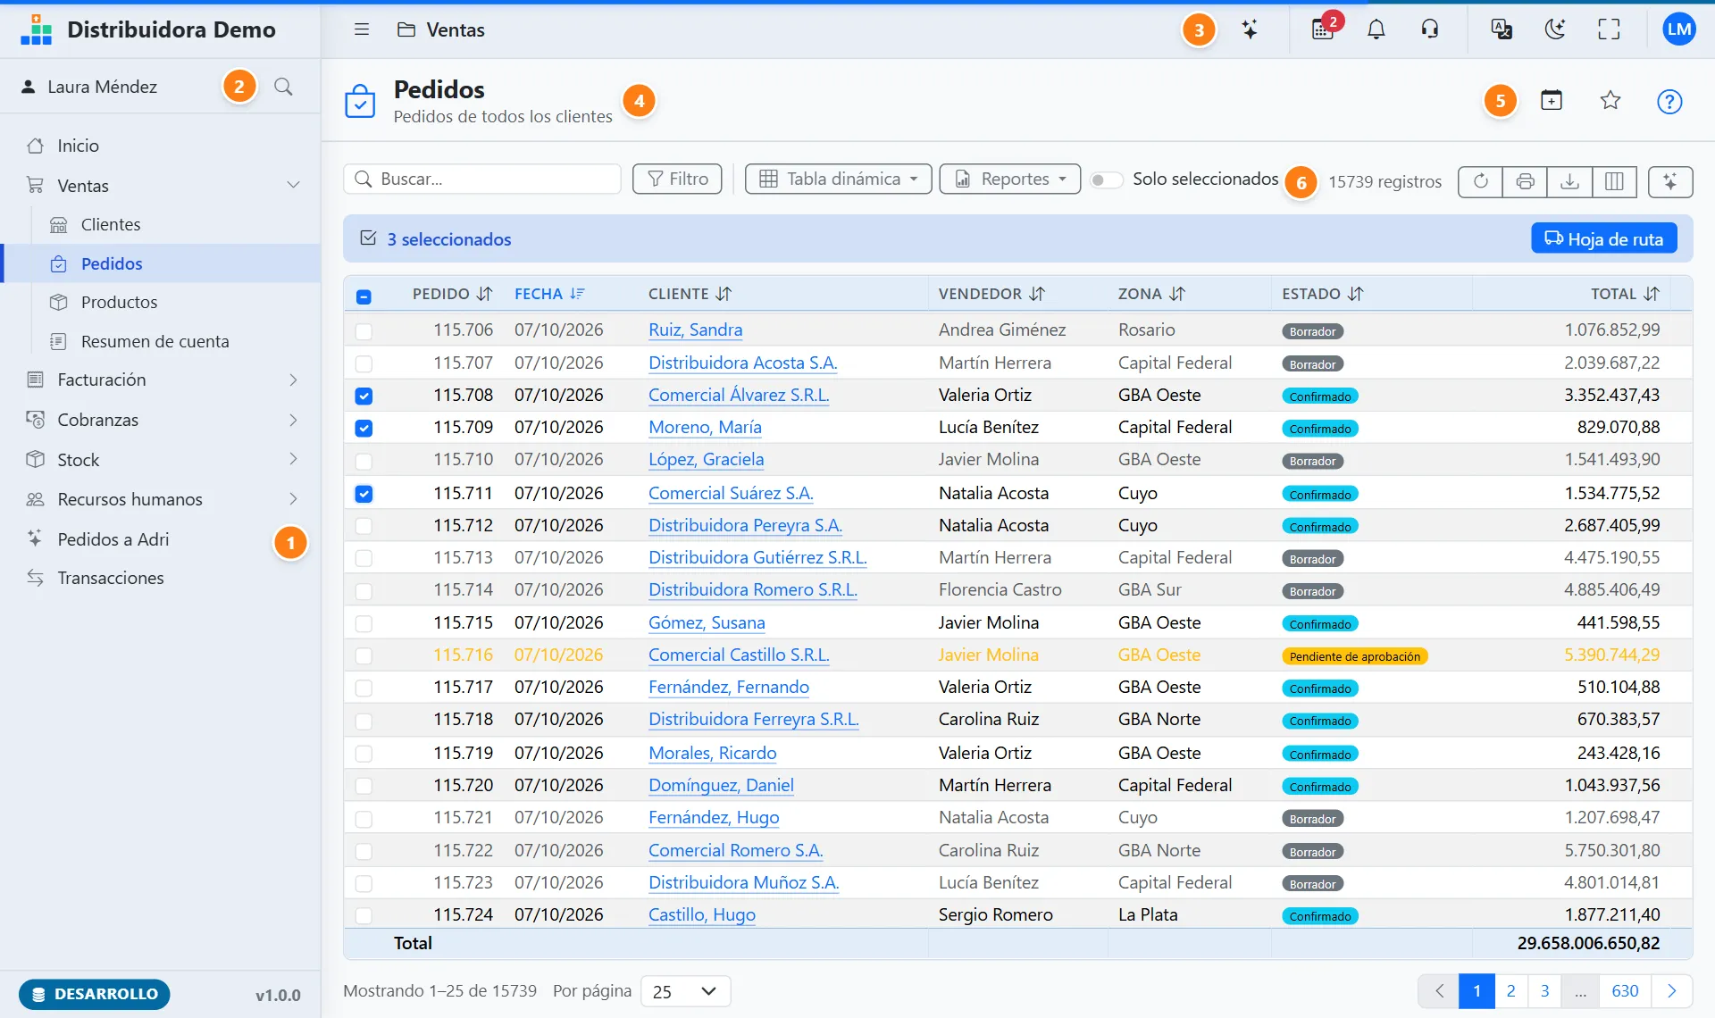Open the notifications bell

coord(1376,29)
